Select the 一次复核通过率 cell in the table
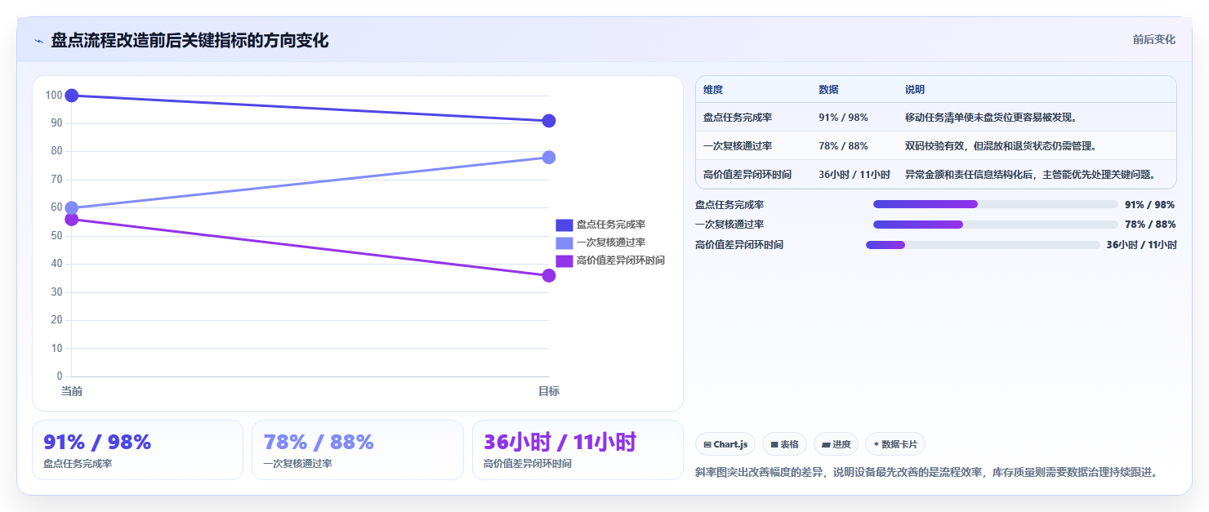Image resolution: width=1209 pixels, height=512 pixels. [x=738, y=146]
